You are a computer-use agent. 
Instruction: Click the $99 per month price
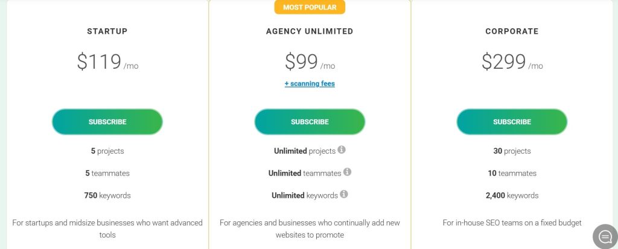tap(310, 61)
